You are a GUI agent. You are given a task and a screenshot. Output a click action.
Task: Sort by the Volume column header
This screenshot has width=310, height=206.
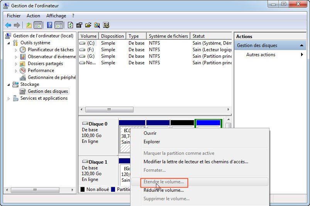(88, 36)
